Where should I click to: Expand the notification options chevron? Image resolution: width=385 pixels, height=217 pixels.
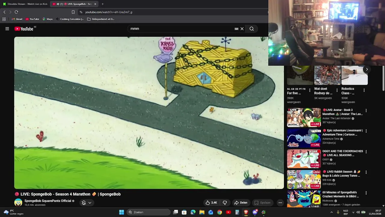[x=90, y=203]
